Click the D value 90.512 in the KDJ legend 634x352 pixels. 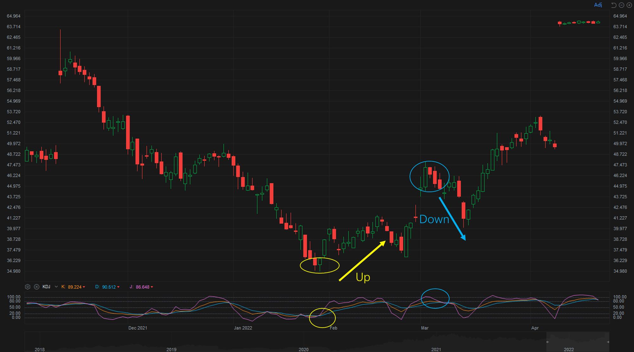[x=109, y=287]
